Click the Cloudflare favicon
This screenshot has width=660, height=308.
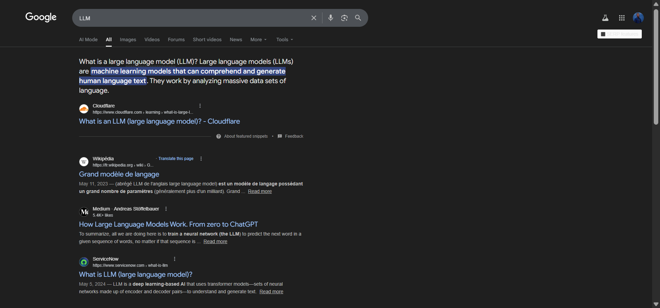pos(84,109)
